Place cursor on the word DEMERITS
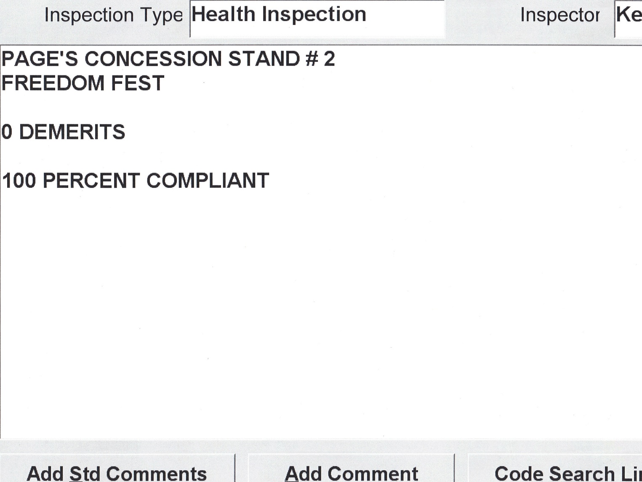Image resolution: width=642 pixels, height=482 pixels. (x=72, y=132)
